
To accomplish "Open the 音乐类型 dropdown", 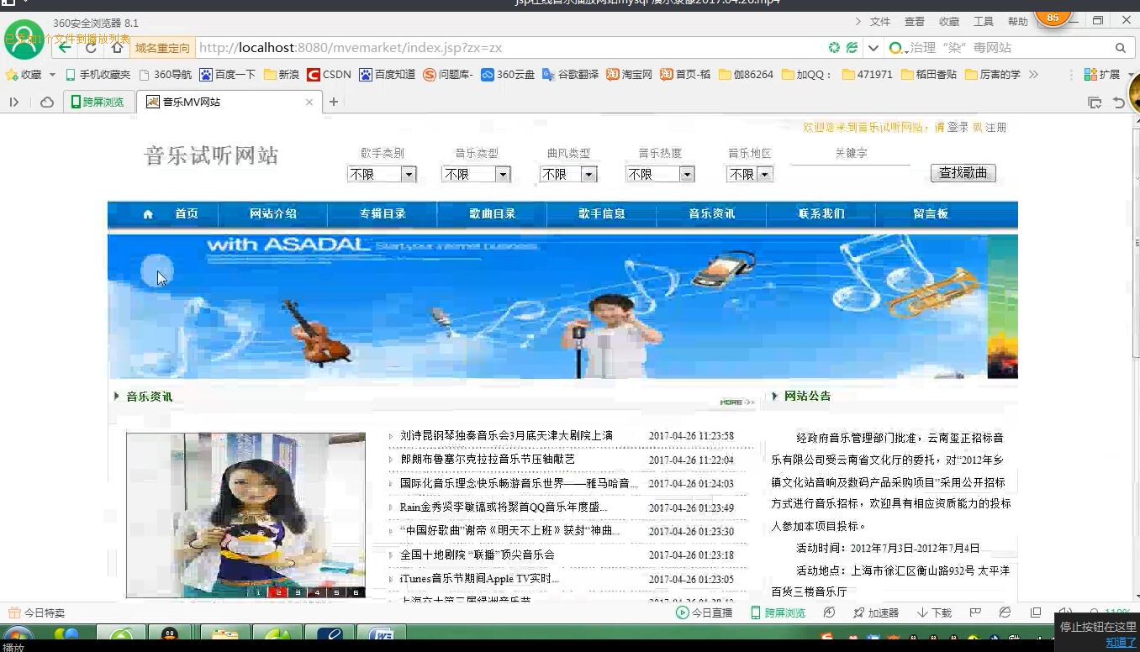I will tap(476, 174).
